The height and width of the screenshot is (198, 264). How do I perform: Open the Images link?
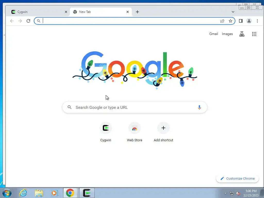coord(227,34)
